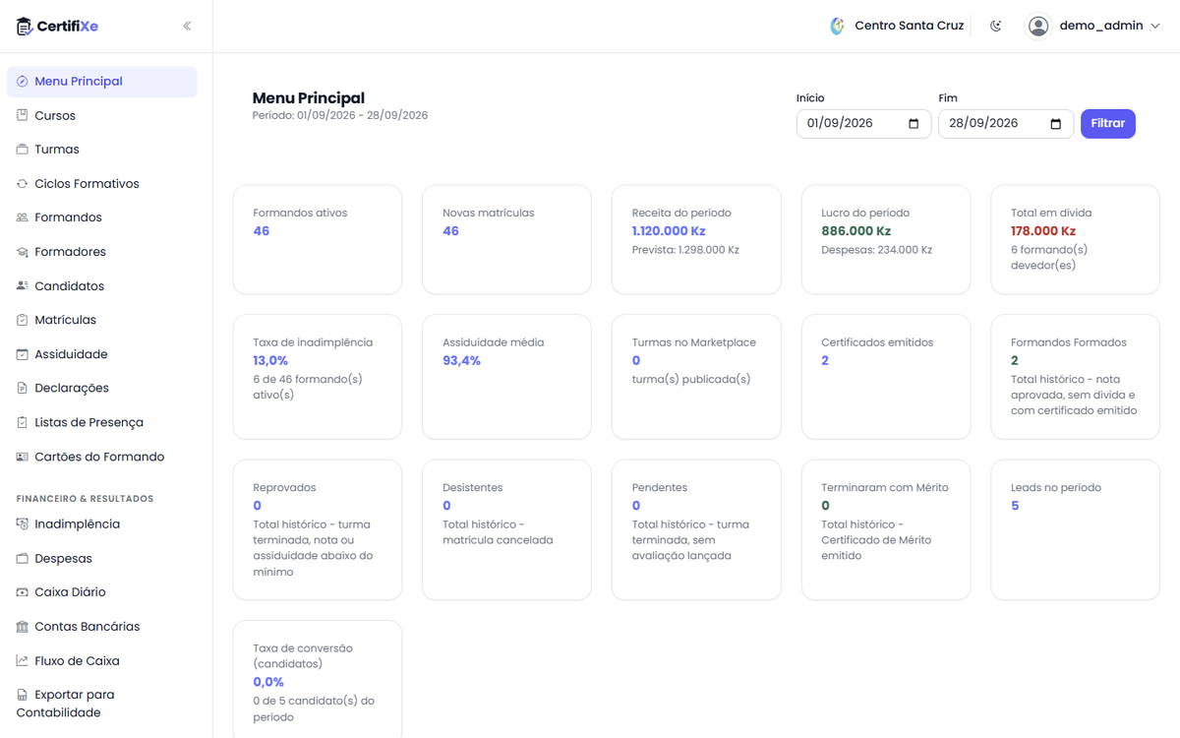Open the calendar picker in the Início field
This screenshot has width=1180, height=738.
pyautogui.click(x=914, y=124)
